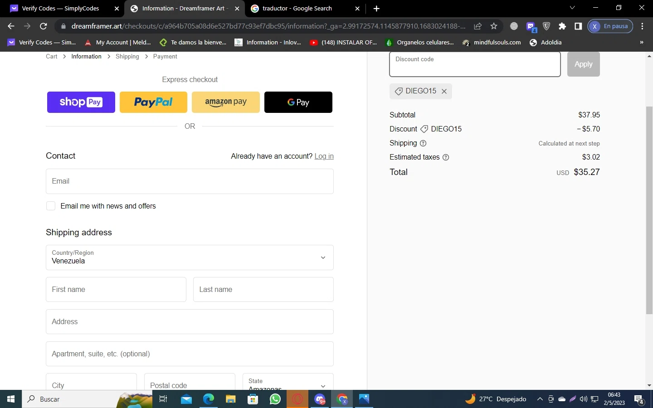This screenshot has height=408, width=653.
Task: Click the City field
Action: (91, 382)
